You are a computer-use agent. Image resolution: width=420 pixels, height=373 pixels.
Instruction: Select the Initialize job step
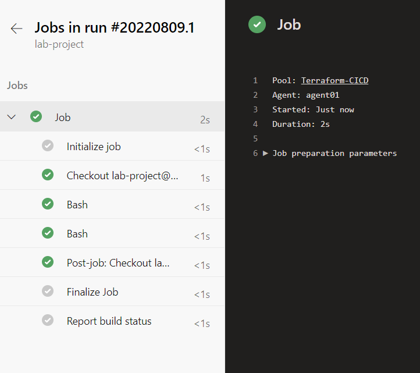tap(94, 147)
